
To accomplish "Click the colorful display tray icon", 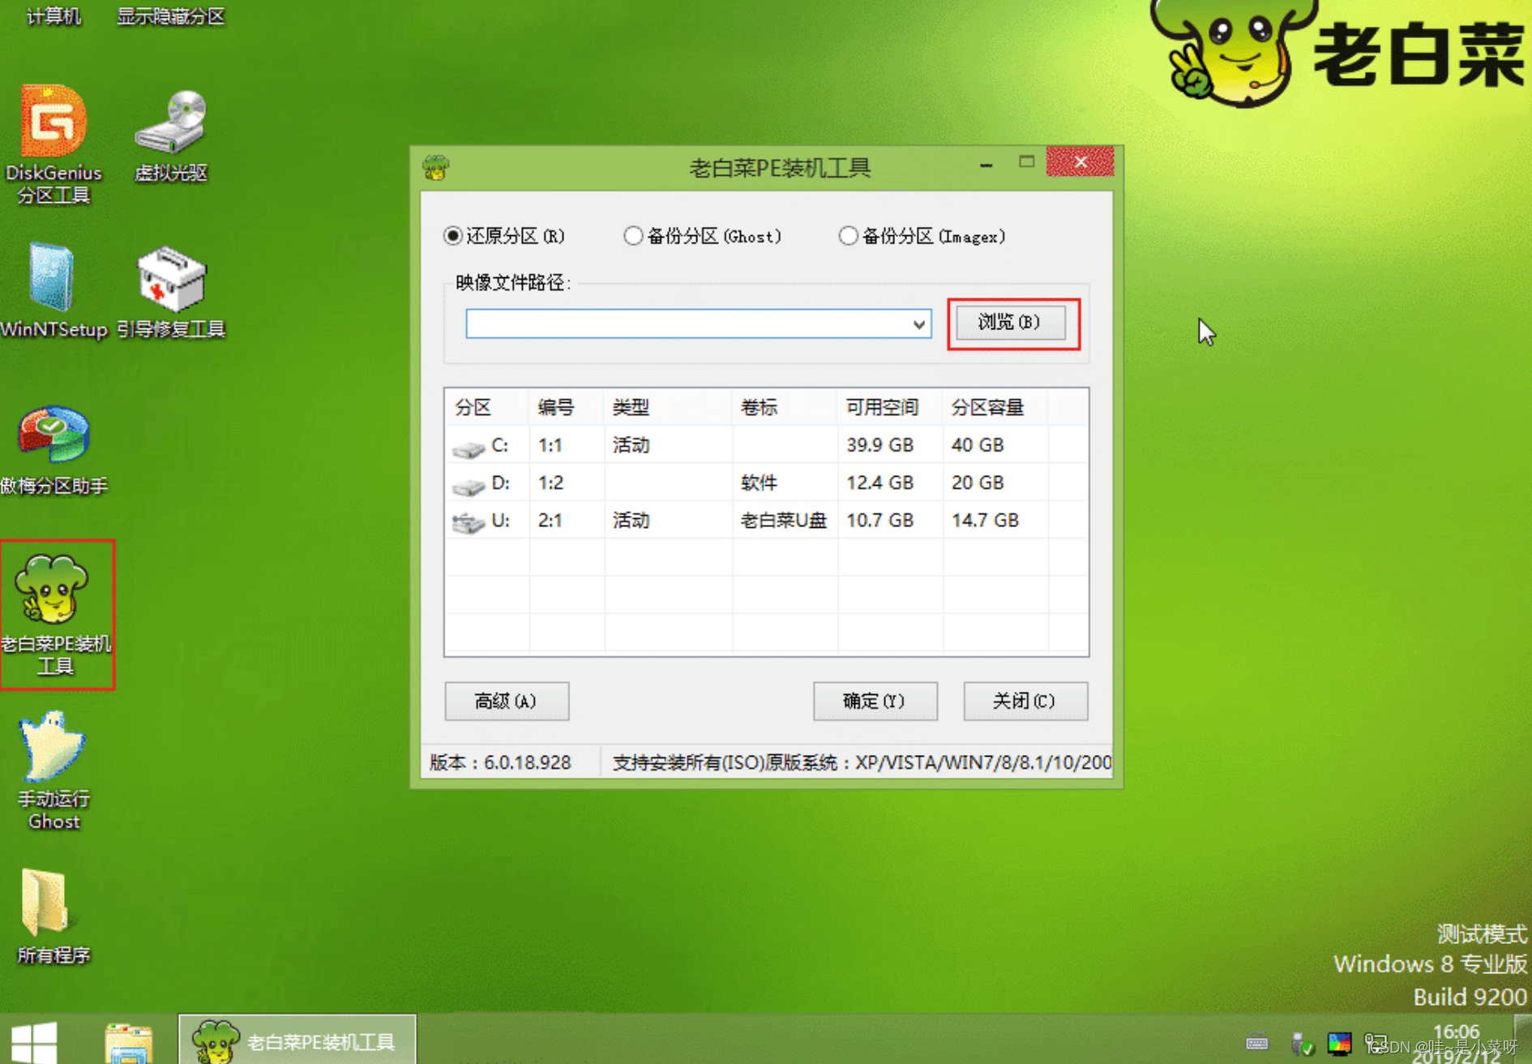I will tap(1339, 1043).
